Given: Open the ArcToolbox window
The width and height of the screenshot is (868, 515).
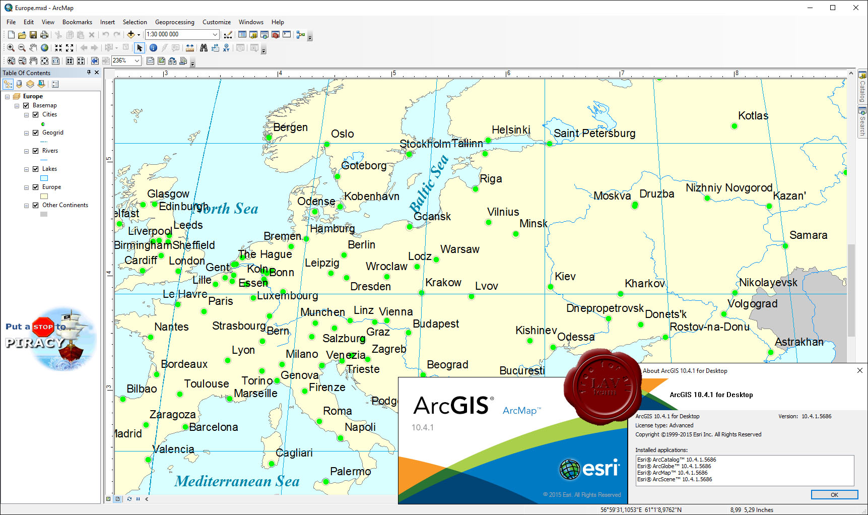Looking at the screenshot, I should (276, 35).
